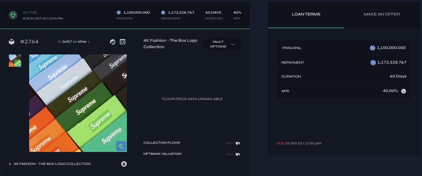Open borrower address 0xf57
422x176 pixels.
(67, 42)
